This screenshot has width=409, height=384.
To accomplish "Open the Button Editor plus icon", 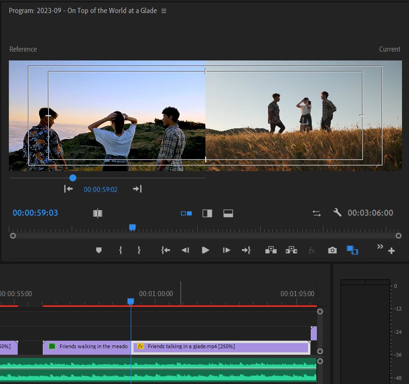I will 391,251.
